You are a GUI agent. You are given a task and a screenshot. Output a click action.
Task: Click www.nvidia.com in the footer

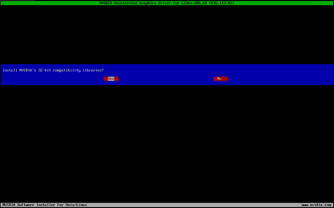click(x=316, y=205)
